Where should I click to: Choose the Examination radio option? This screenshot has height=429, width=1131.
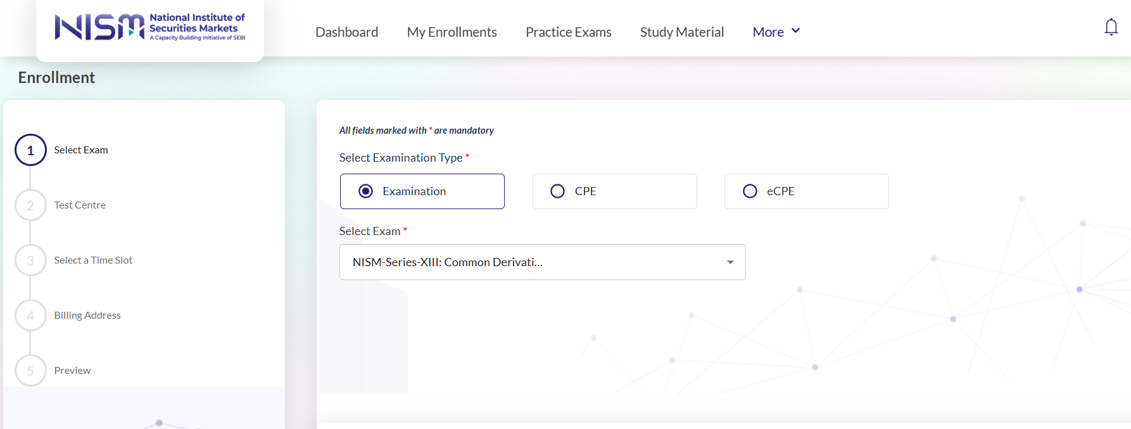422,191
